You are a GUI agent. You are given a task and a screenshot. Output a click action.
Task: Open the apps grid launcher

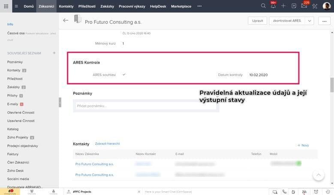(x=6, y=6)
